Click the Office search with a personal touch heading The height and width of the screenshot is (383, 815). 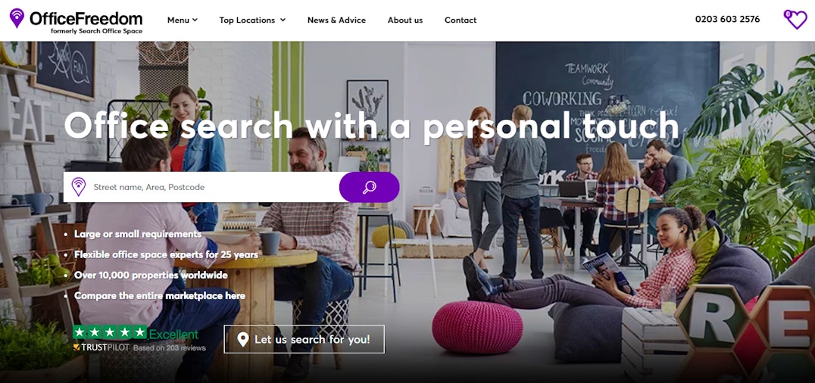click(x=372, y=125)
